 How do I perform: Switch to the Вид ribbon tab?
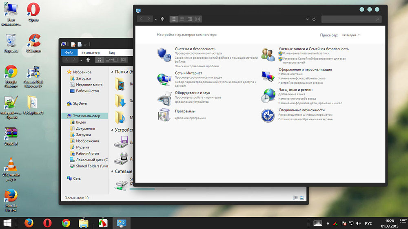tap(112, 53)
